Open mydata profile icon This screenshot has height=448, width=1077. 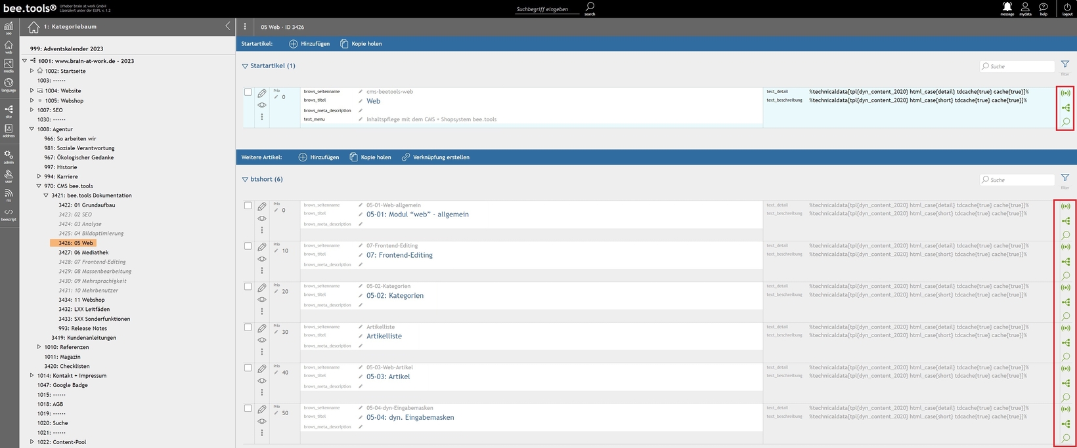pos(1025,7)
